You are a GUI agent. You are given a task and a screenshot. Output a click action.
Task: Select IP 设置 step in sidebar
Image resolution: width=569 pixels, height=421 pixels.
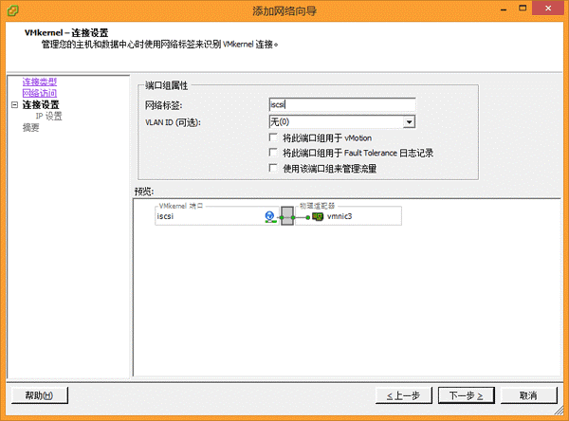[x=48, y=116]
